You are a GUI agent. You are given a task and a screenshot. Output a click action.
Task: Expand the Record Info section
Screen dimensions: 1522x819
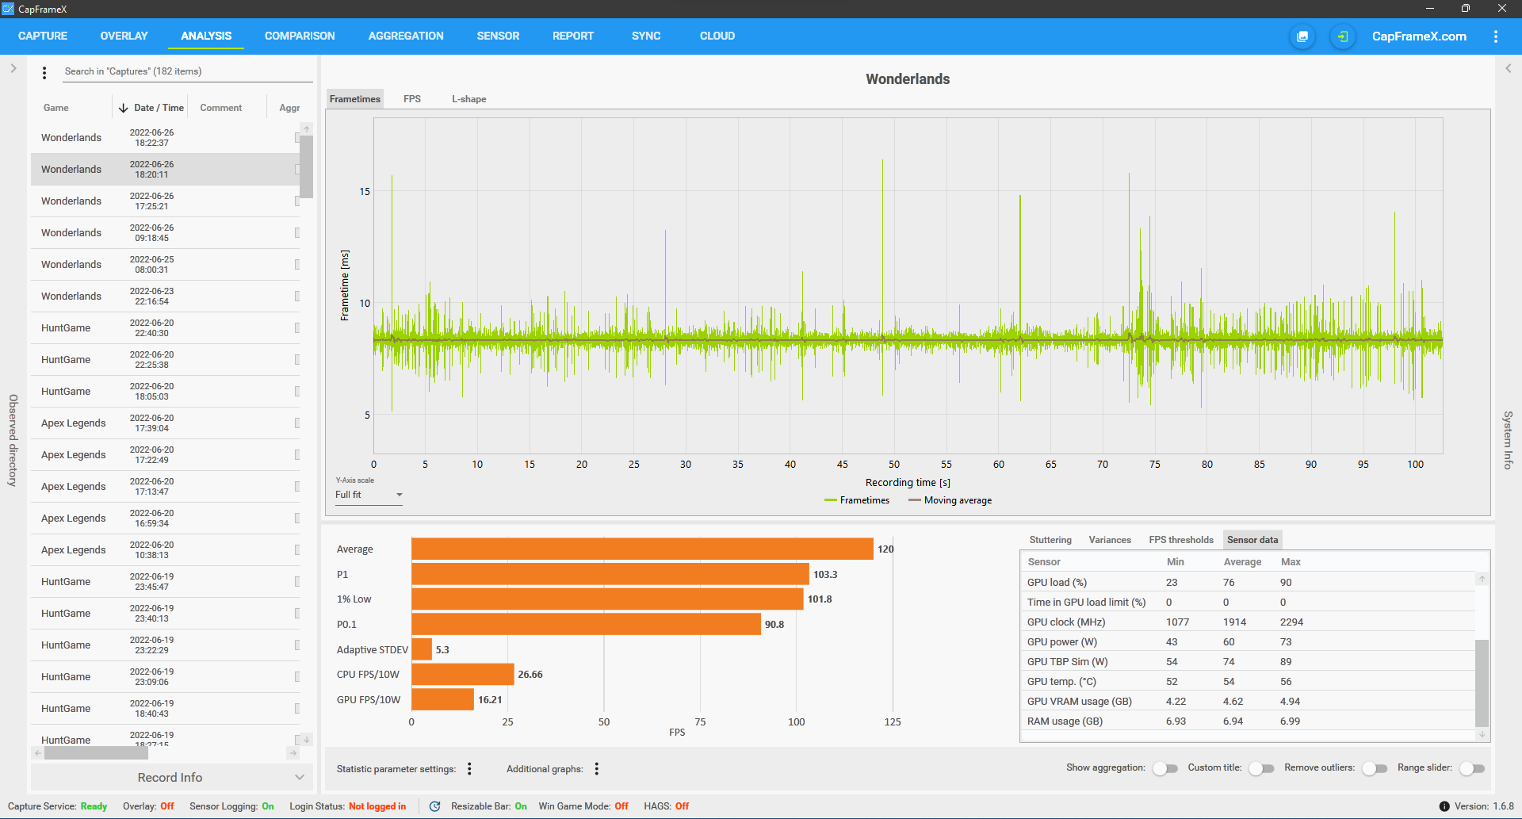[x=172, y=778]
